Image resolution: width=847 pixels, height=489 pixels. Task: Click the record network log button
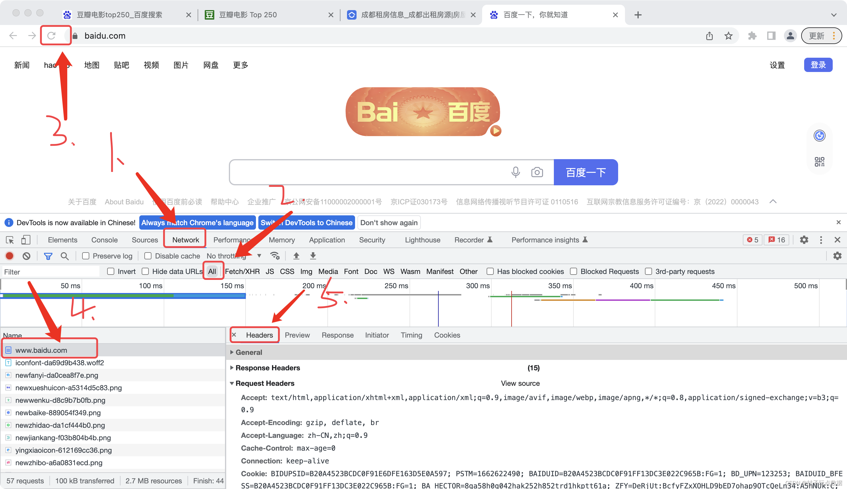10,256
